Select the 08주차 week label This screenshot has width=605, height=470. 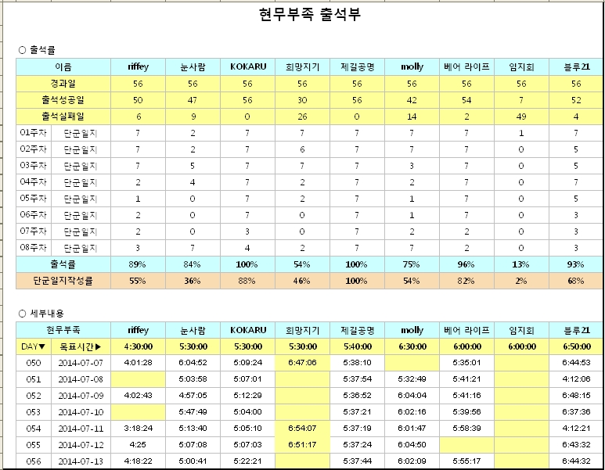[34, 248]
